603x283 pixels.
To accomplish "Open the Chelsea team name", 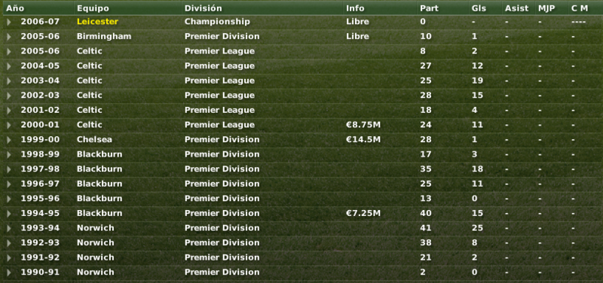I will coord(94,139).
